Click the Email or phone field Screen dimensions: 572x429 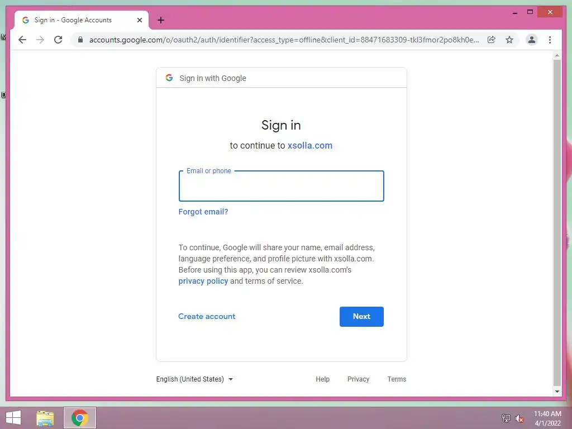(282, 186)
